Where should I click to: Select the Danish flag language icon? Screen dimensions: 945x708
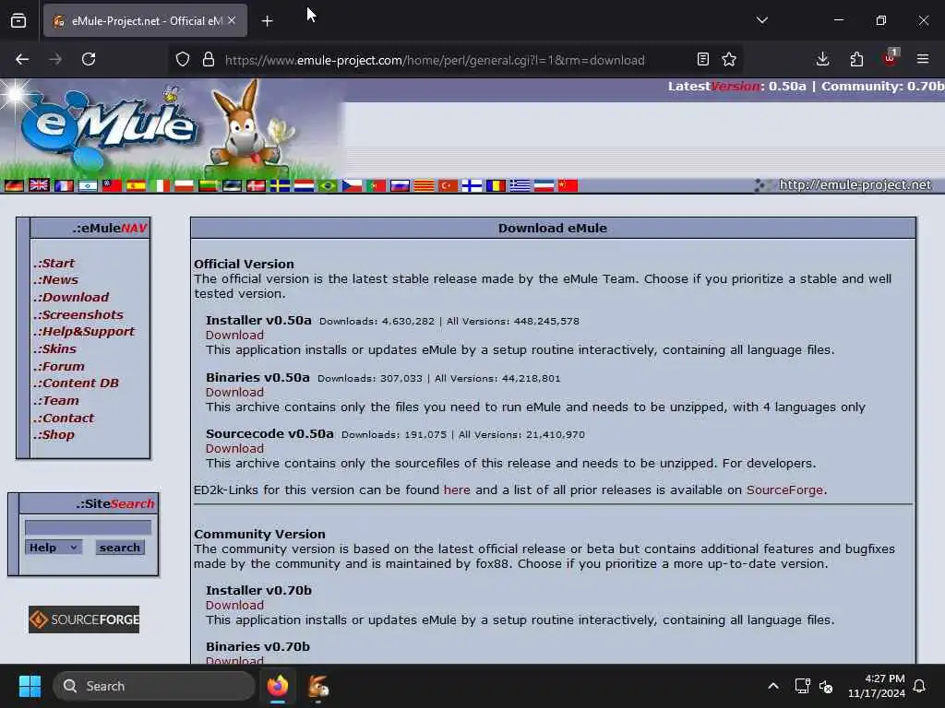(256, 185)
